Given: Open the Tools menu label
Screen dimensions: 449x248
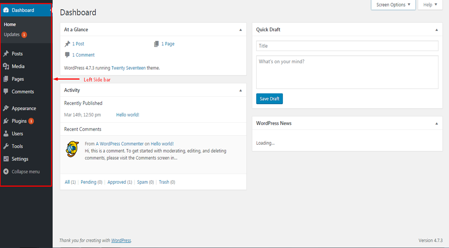Looking at the screenshot, I should point(17,146).
